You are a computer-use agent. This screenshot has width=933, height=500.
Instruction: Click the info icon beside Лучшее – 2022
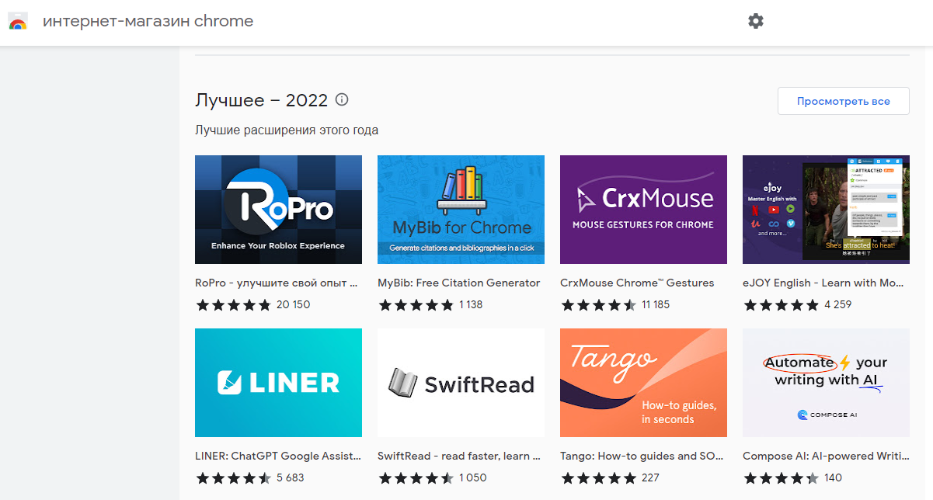tap(341, 100)
